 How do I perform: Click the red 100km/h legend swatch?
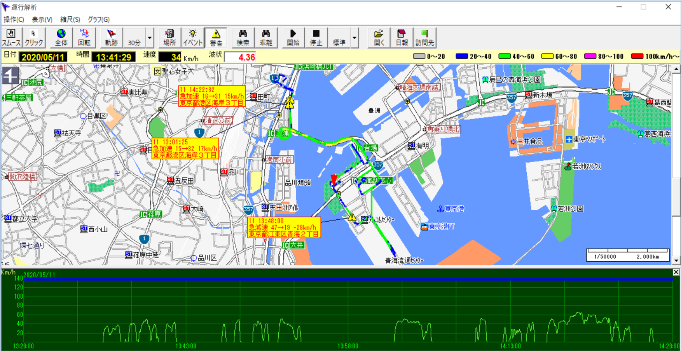pos(637,56)
